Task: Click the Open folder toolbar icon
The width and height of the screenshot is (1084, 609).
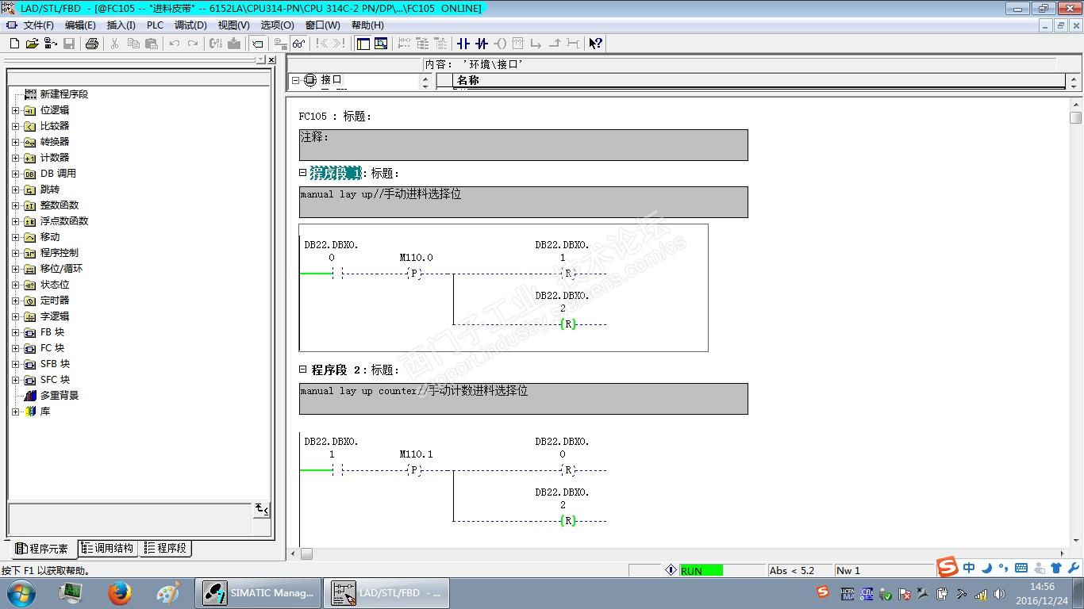Action: click(32, 44)
